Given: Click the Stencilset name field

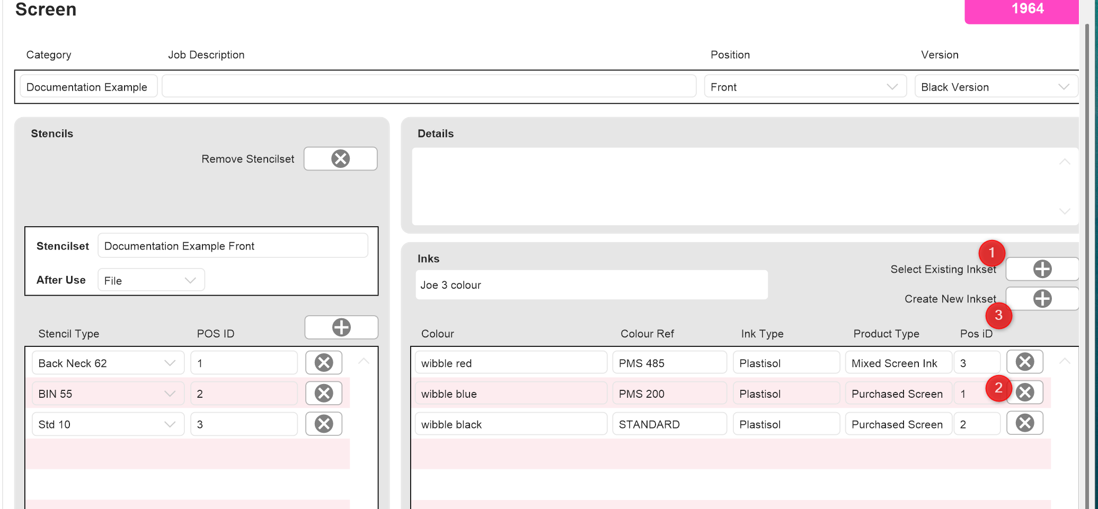Looking at the screenshot, I should 233,246.
